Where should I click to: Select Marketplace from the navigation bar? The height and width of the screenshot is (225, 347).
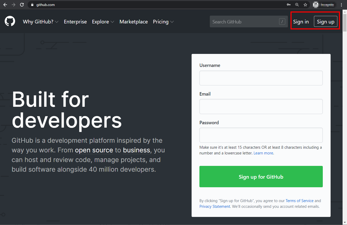point(134,22)
